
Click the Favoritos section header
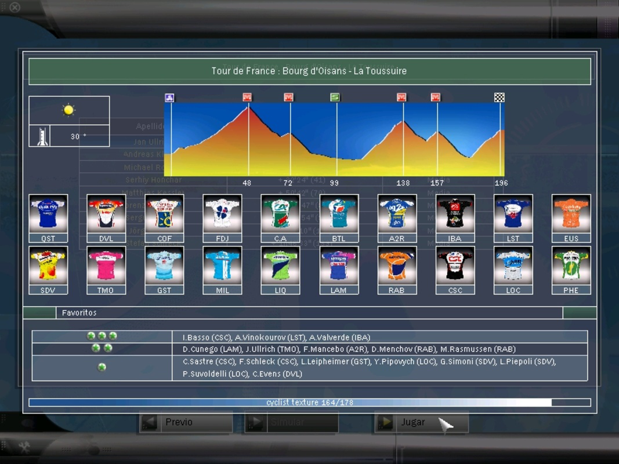coord(310,313)
